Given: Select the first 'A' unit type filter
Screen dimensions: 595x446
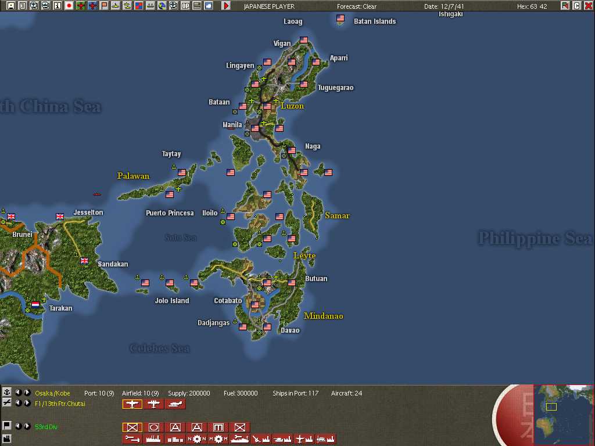Looking at the screenshot, I should pos(175,427).
